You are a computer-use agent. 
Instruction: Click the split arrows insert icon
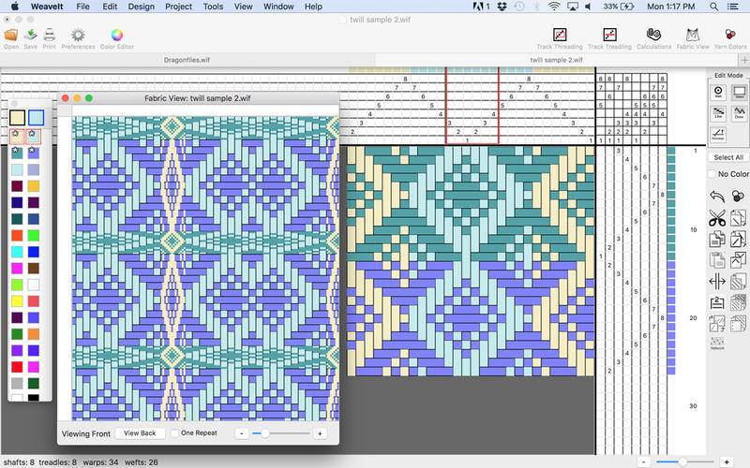pyautogui.click(x=717, y=282)
